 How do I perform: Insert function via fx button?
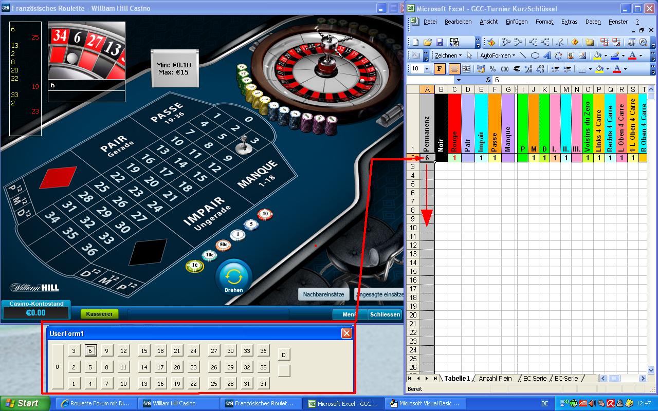pyautogui.click(x=488, y=80)
